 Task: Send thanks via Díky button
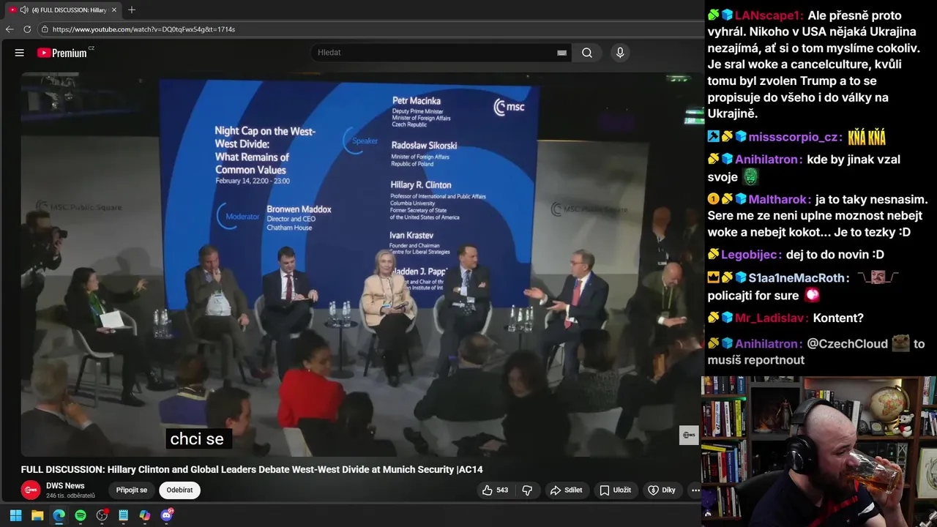point(662,490)
